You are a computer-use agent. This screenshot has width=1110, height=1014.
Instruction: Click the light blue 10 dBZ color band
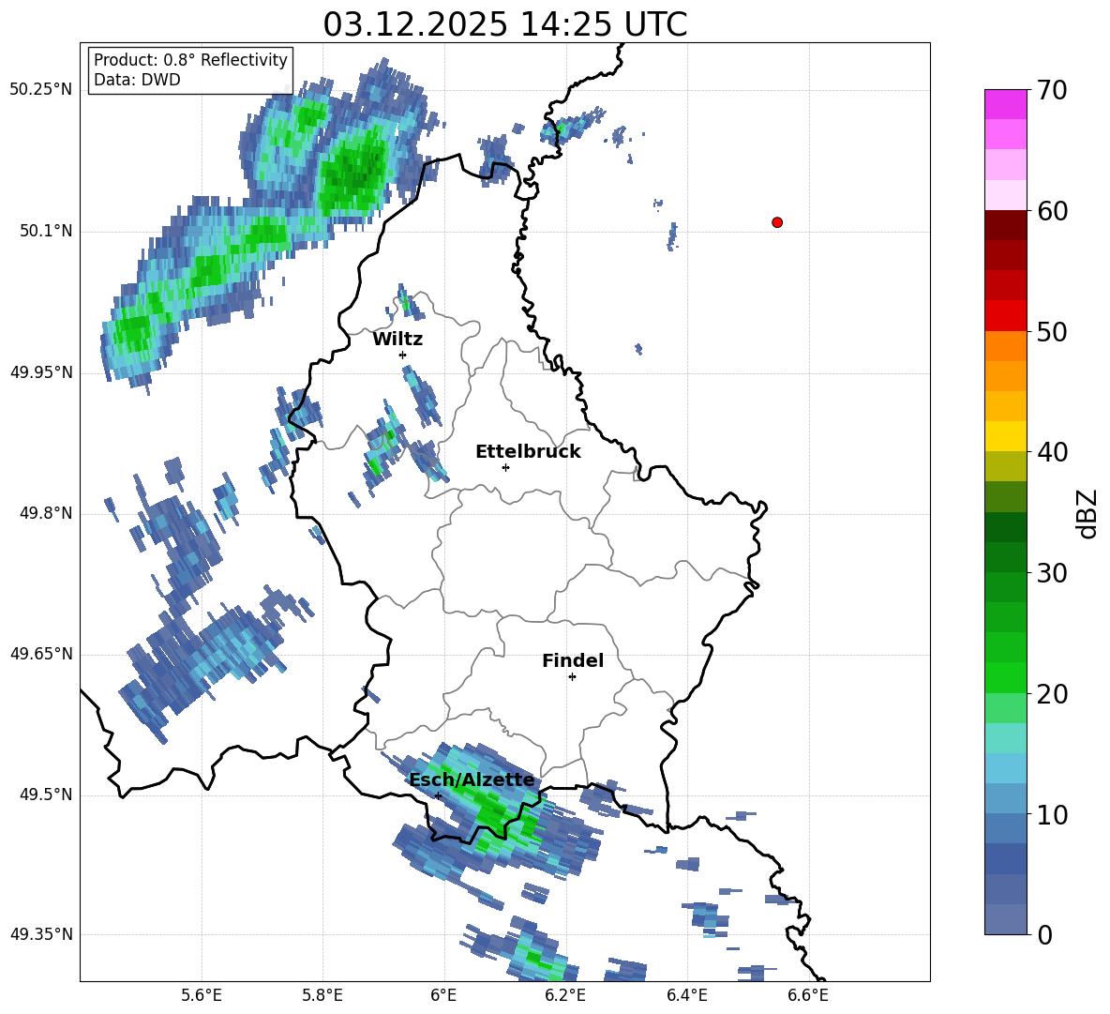(1005, 798)
